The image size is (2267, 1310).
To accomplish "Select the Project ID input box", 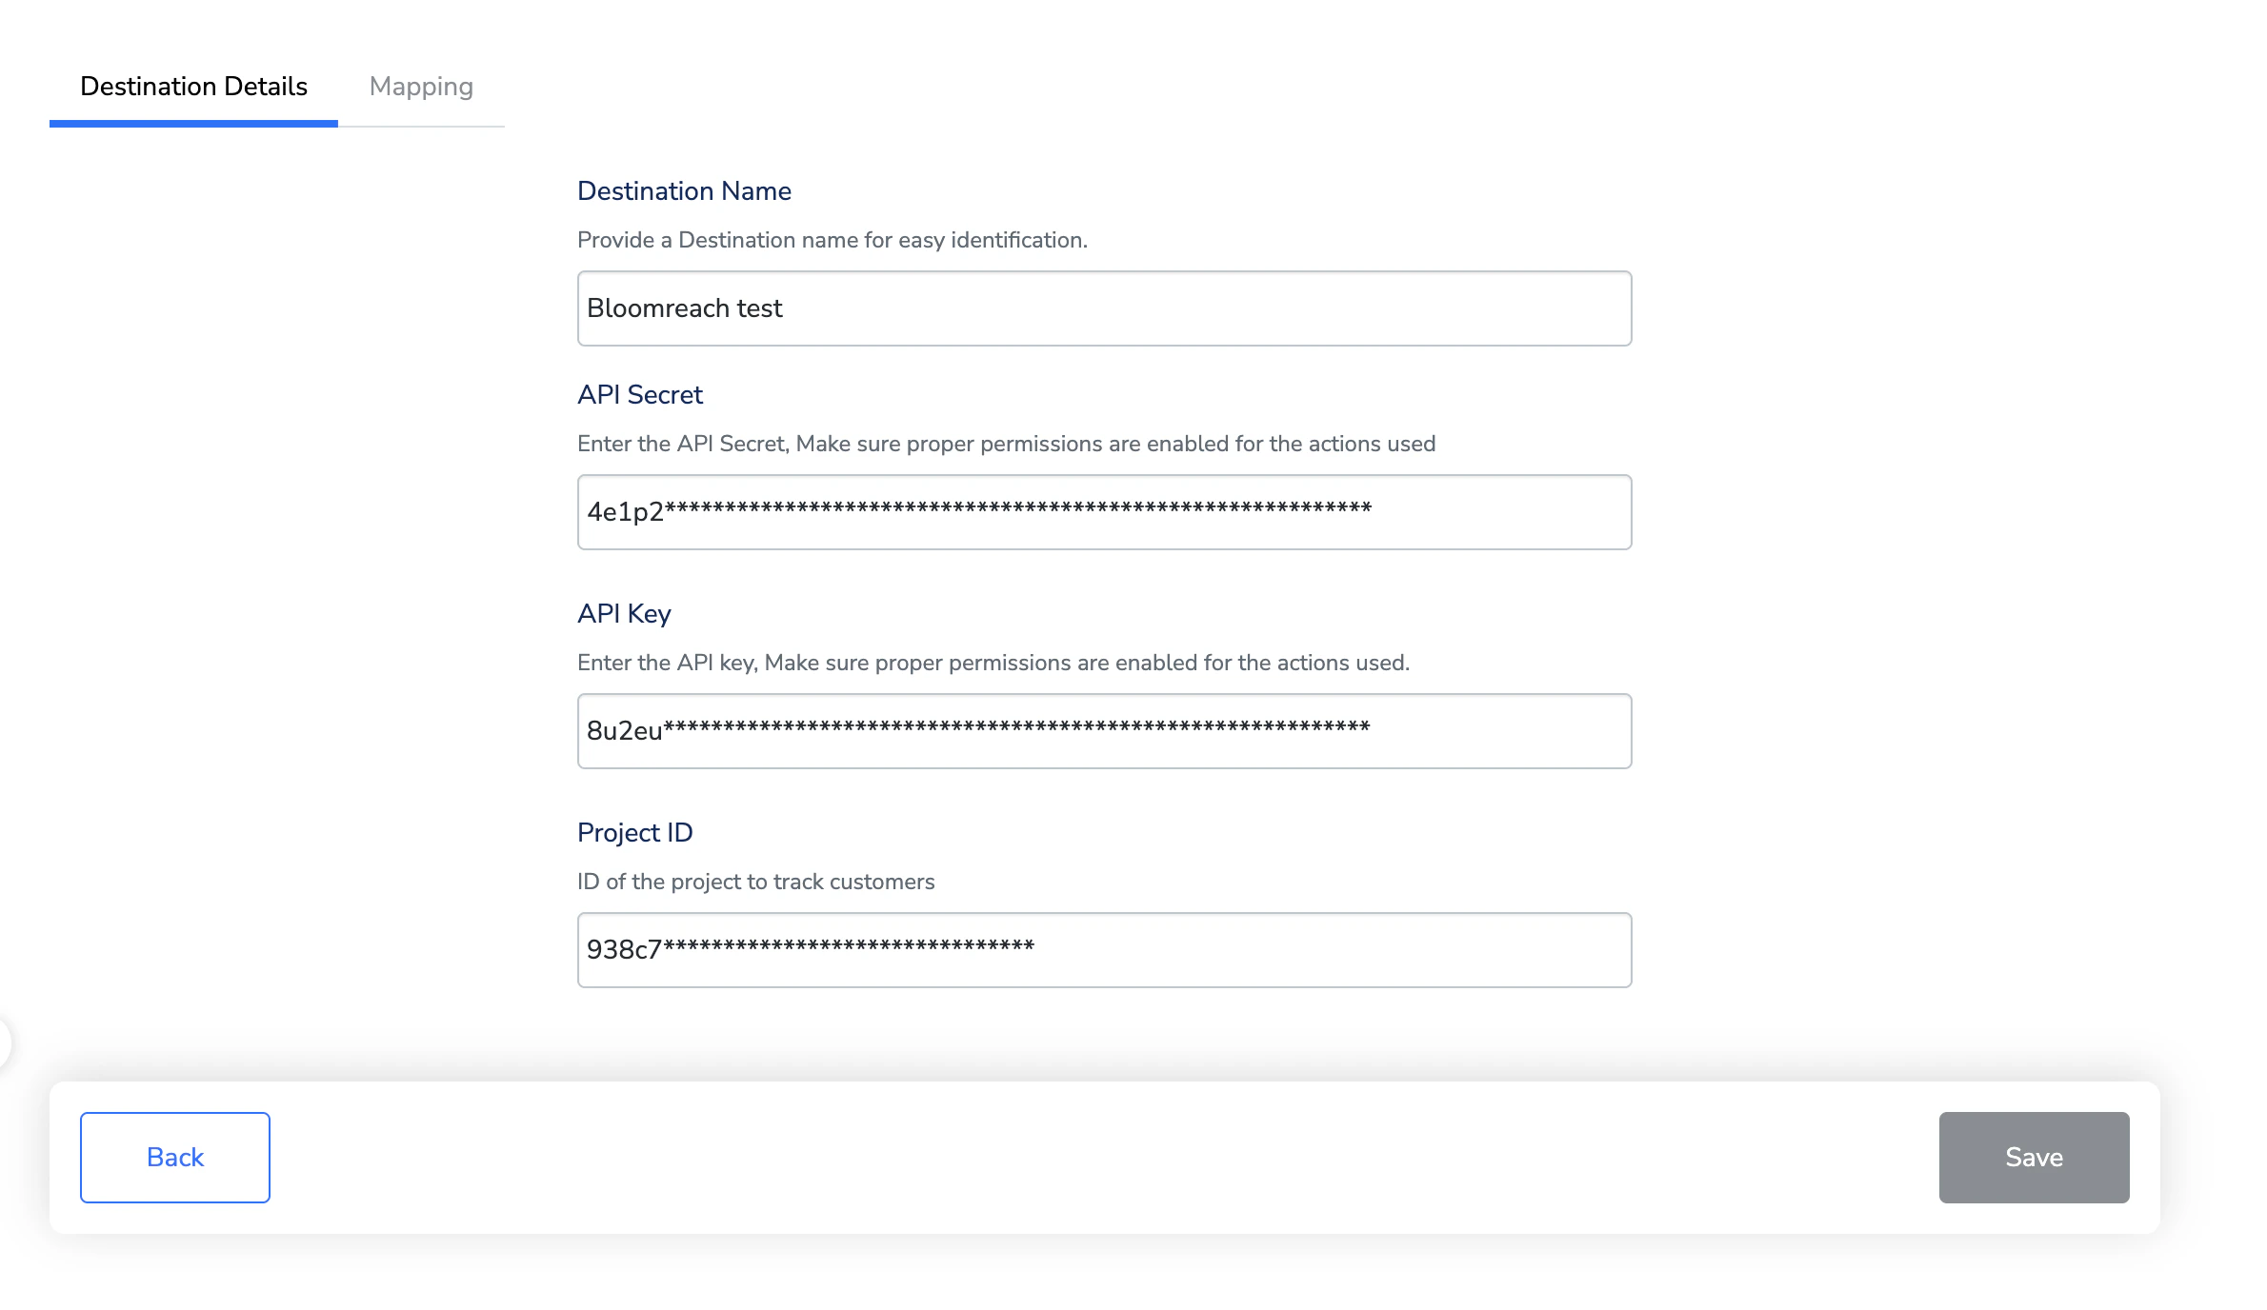I will tap(1104, 950).
